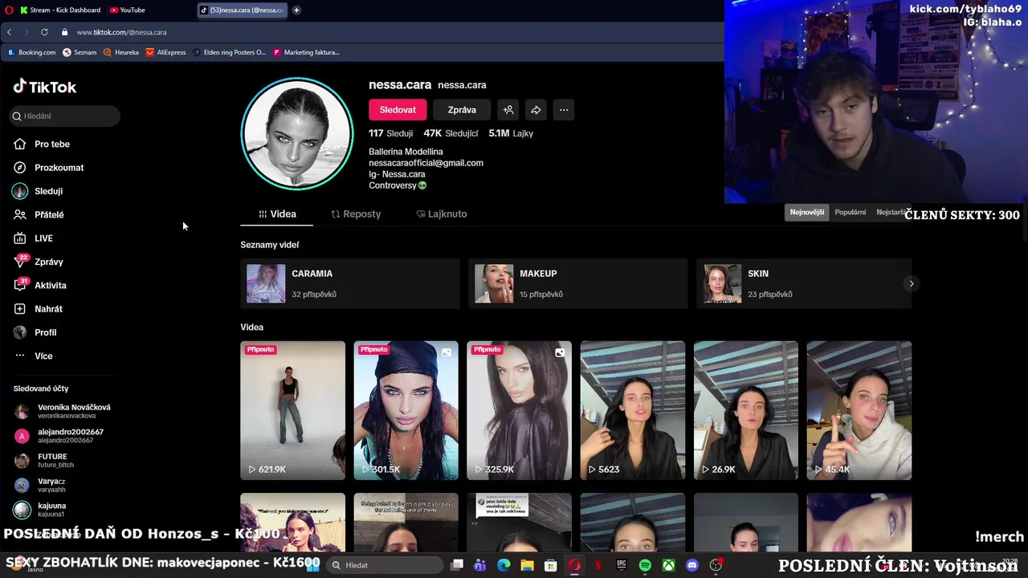Viewport: 1028px width, 578px height.
Task: Open followed account FUTURE
Action: [44, 461]
